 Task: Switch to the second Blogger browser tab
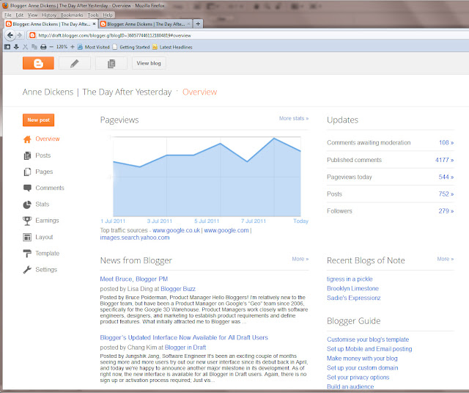coord(146,24)
